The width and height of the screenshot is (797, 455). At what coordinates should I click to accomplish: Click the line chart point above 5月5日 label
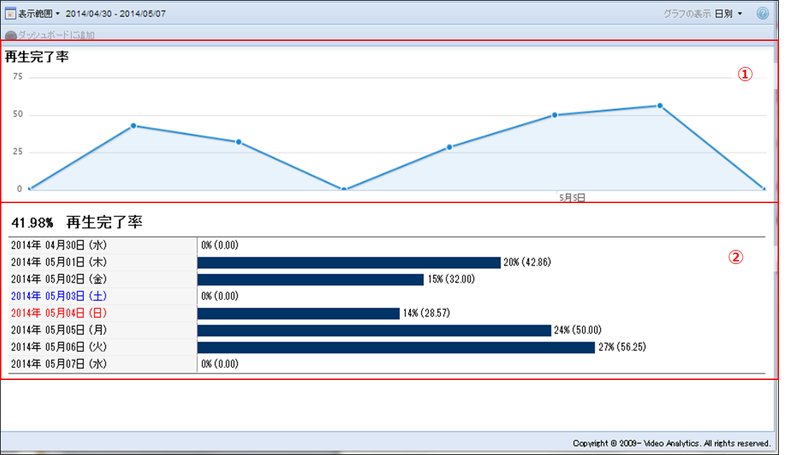(x=555, y=115)
